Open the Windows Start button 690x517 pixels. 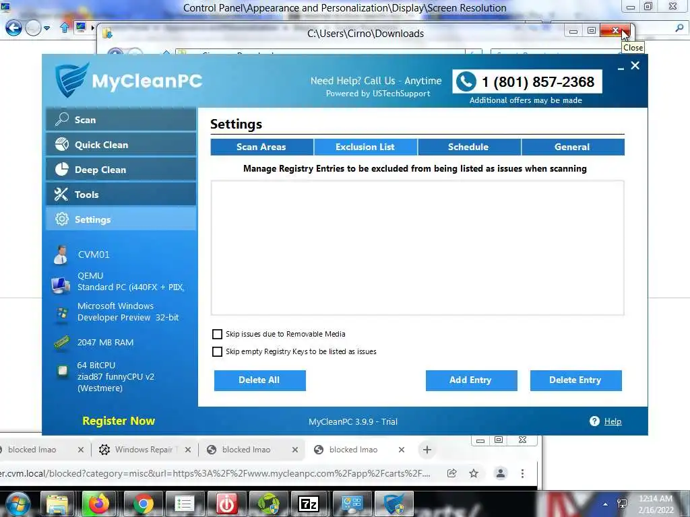18,504
